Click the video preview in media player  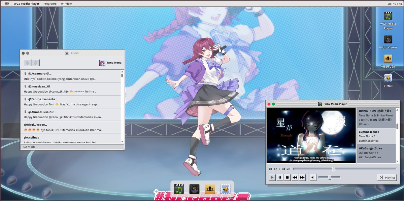point(311,135)
